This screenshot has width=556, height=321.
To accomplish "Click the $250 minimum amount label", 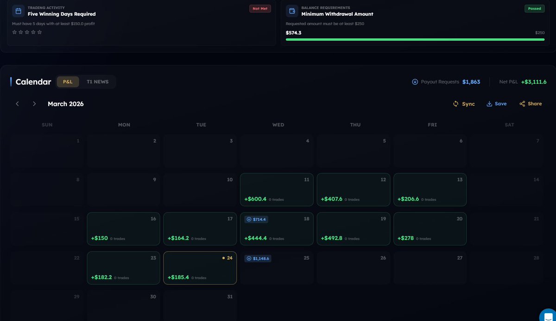I will pos(540,33).
